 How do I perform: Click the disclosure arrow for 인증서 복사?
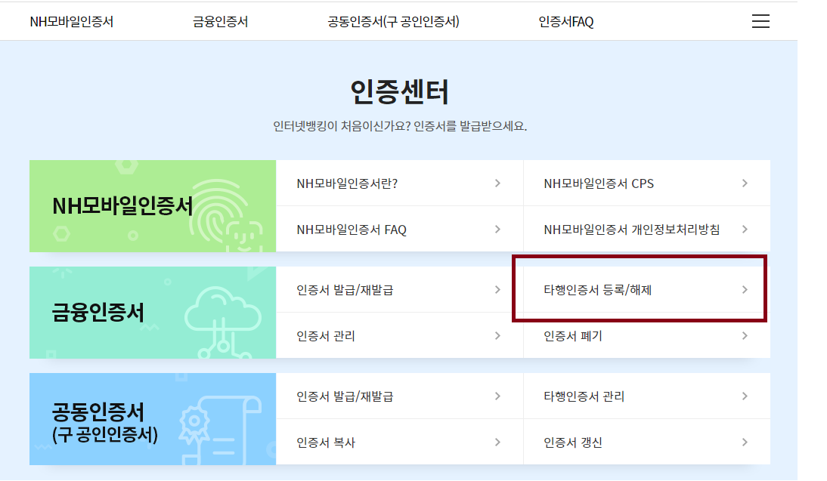[497, 442]
